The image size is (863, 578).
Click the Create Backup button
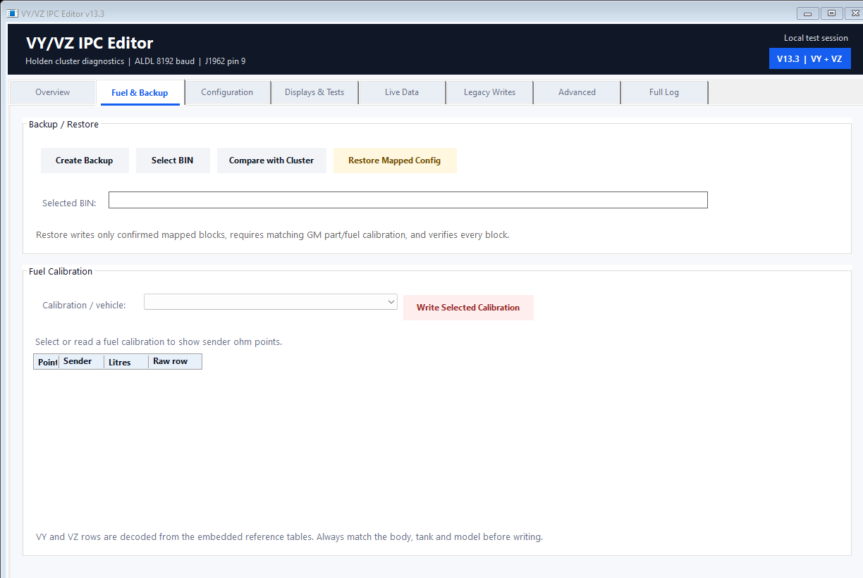point(85,161)
